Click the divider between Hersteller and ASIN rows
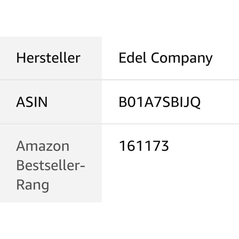The width and height of the screenshot is (239, 239). [x=119, y=80]
